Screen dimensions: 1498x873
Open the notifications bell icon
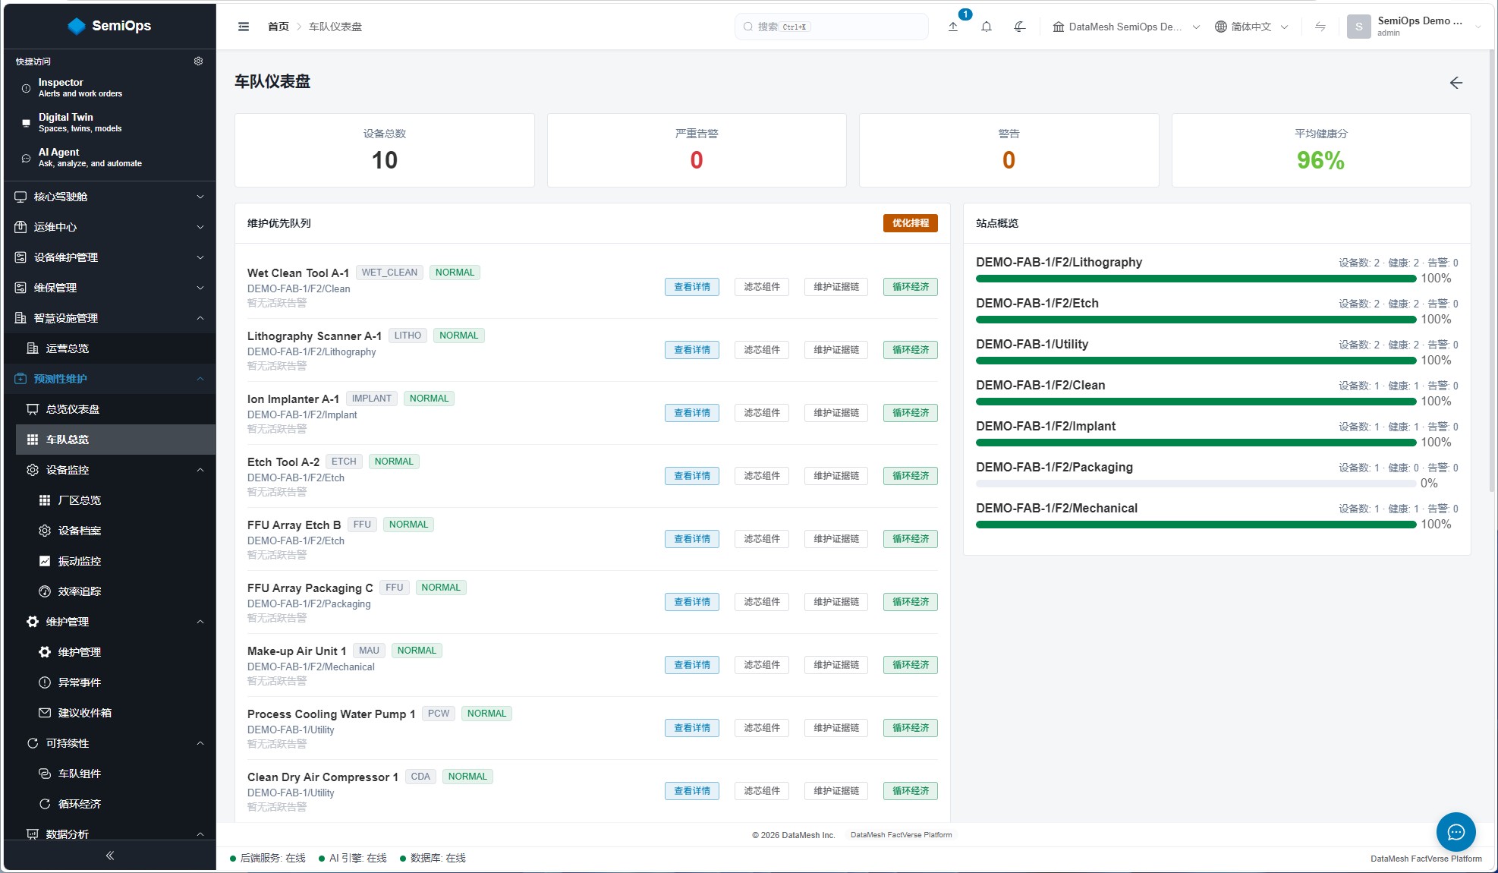click(x=987, y=27)
